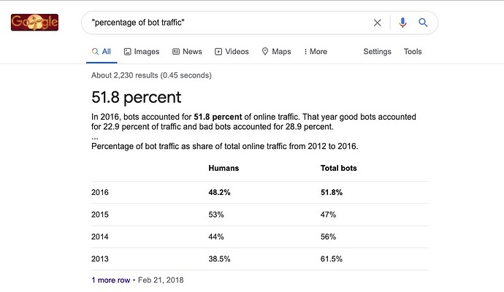
Task: Click the Total bots column header
Action: (338, 168)
